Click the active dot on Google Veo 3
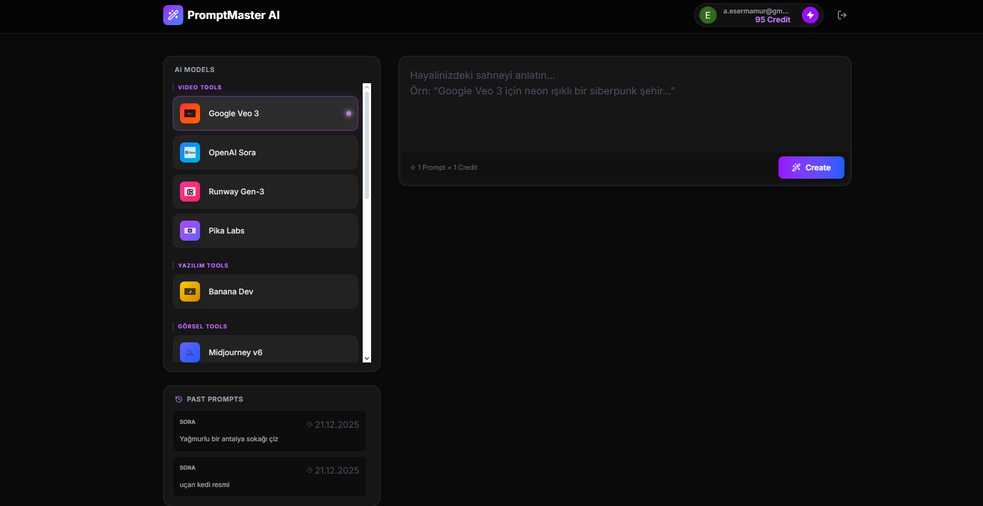The height and width of the screenshot is (506, 983). [349, 113]
